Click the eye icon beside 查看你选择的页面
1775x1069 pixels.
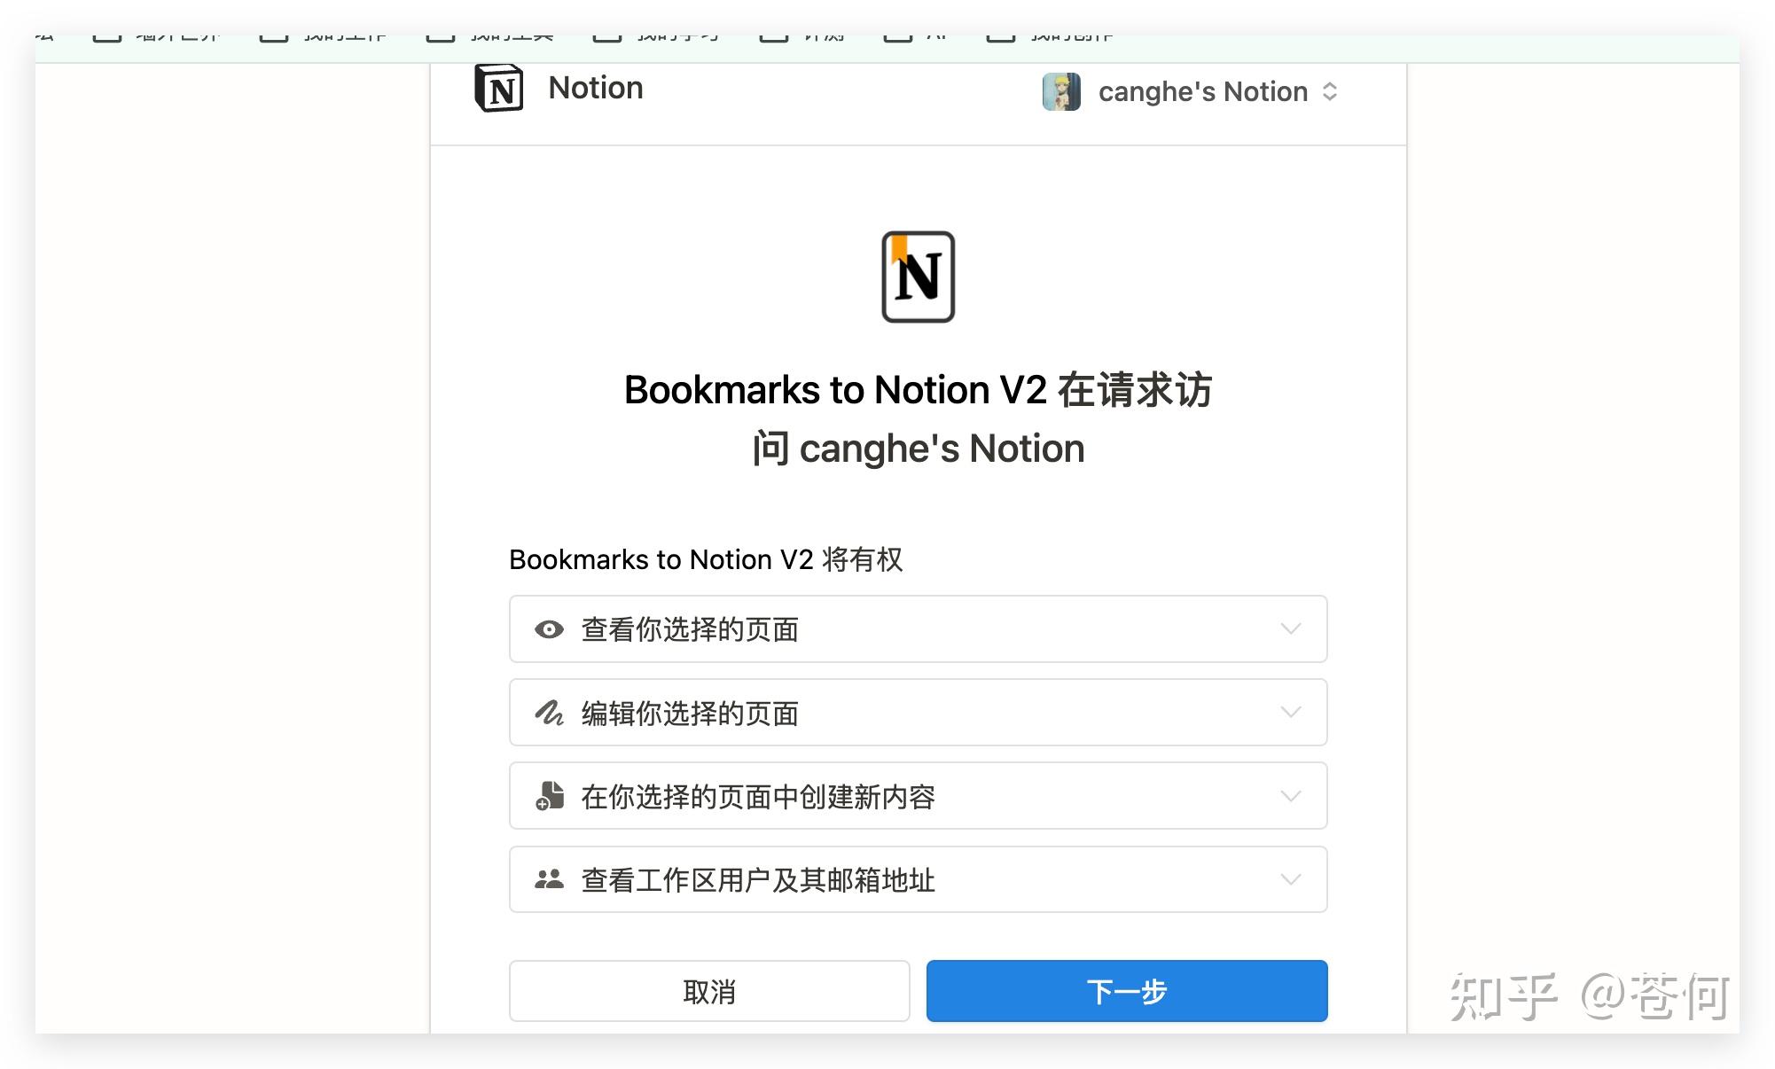[549, 629]
